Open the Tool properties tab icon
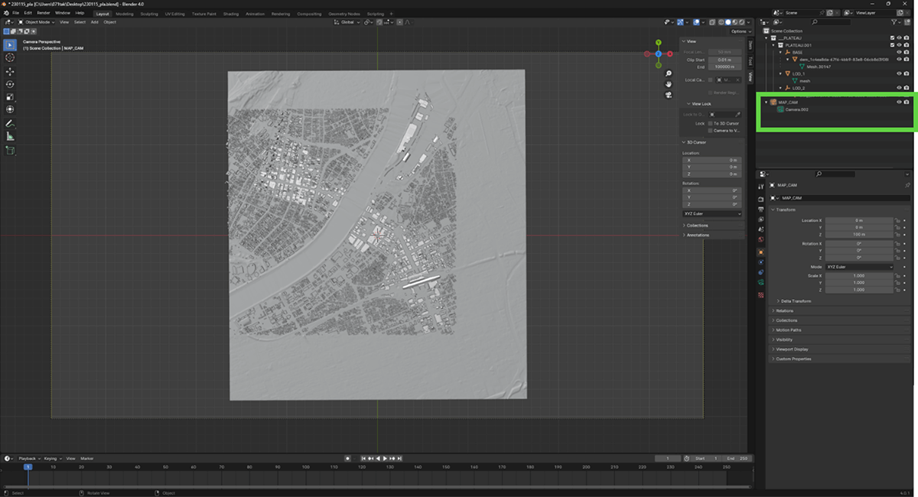 coord(760,187)
